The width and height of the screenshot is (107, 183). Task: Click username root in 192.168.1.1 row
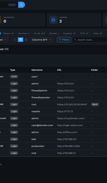point(34,153)
